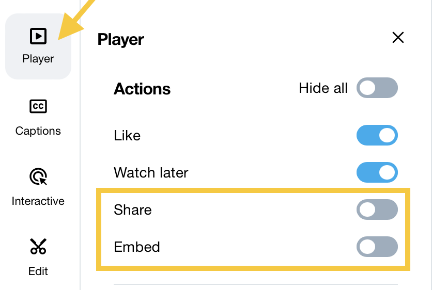Enable the Share toggle
432x290 pixels.
click(x=377, y=210)
